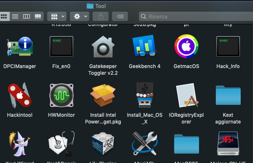
Task: Select the screwdriver and wrench app icon
Action: pyautogui.click(x=145, y=144)
